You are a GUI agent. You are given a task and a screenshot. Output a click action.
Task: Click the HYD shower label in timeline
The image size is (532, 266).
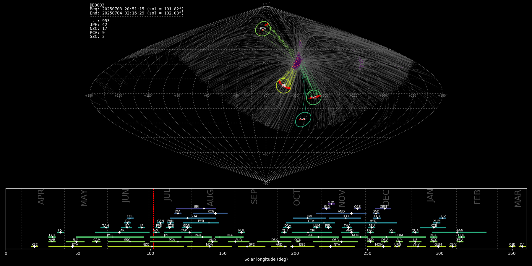[373, 221]
